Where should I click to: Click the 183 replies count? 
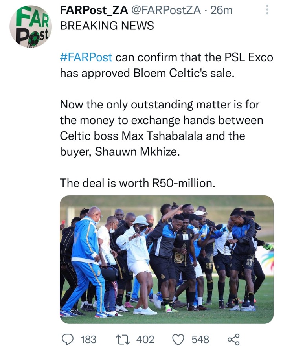coord(88,339)
